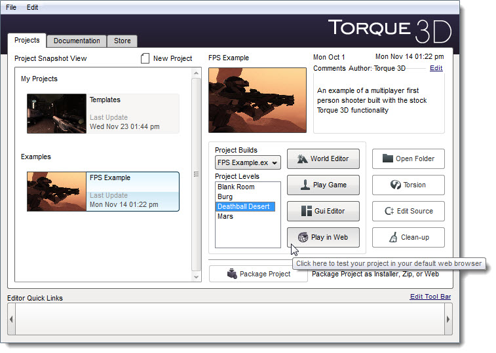
Task: Click the Open Folder button label
Action: (415, 158)
